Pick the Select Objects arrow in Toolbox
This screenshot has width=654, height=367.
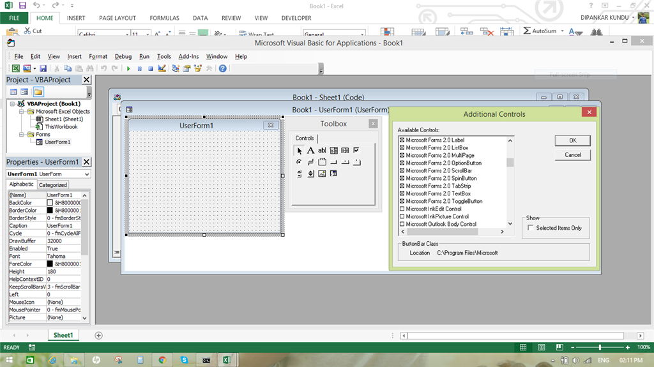click(x=299, y=151)
